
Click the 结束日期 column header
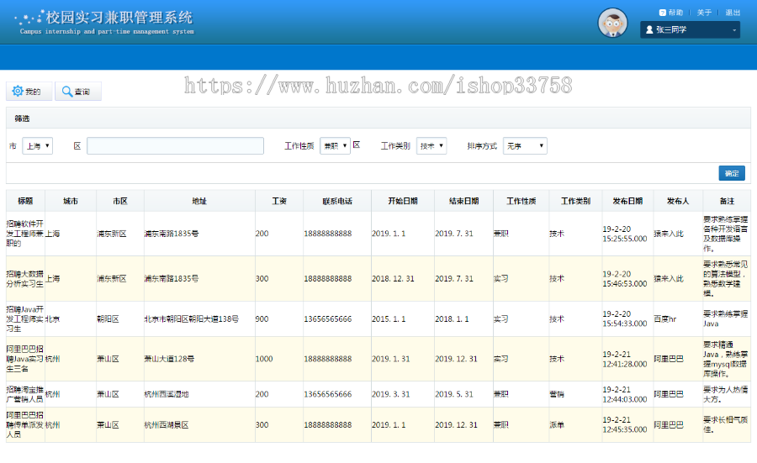point(464,201)
